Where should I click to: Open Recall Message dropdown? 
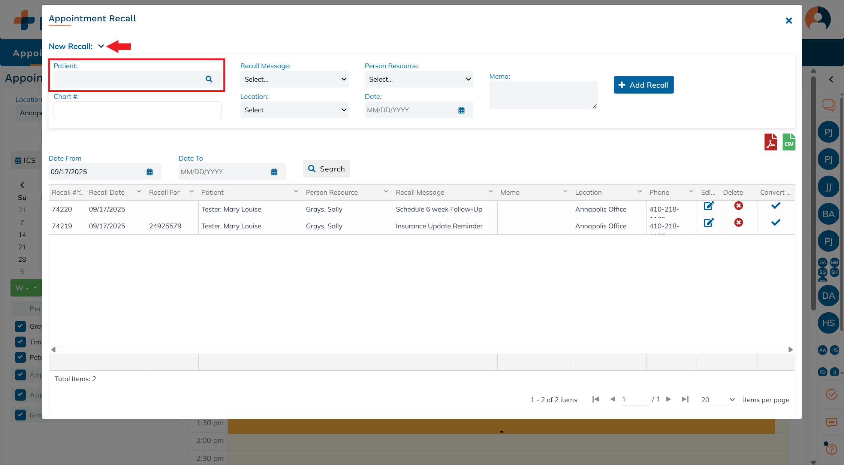(x=294, y=79)
